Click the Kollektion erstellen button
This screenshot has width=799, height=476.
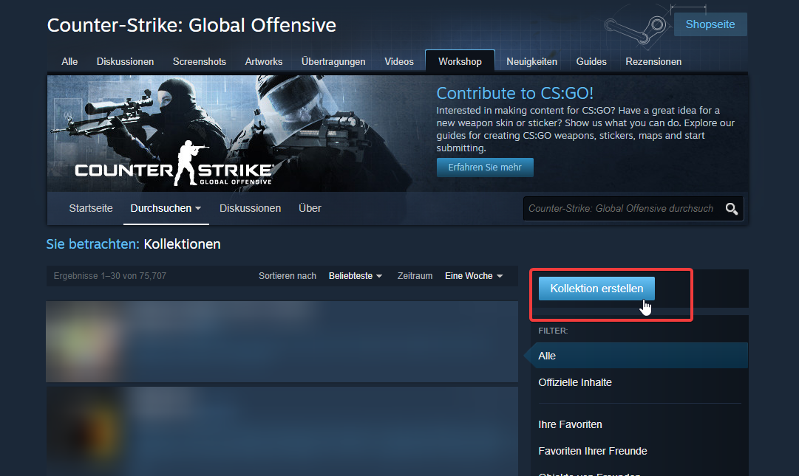click(x=596, y=289)
